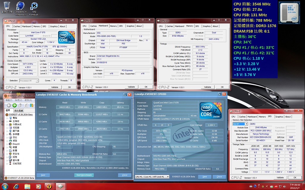Open the Slot #1 dropdown in CPU-Z SPD
Image resolution: width=305 pixels, height=190 pixels.
click(x=246, y=124)
